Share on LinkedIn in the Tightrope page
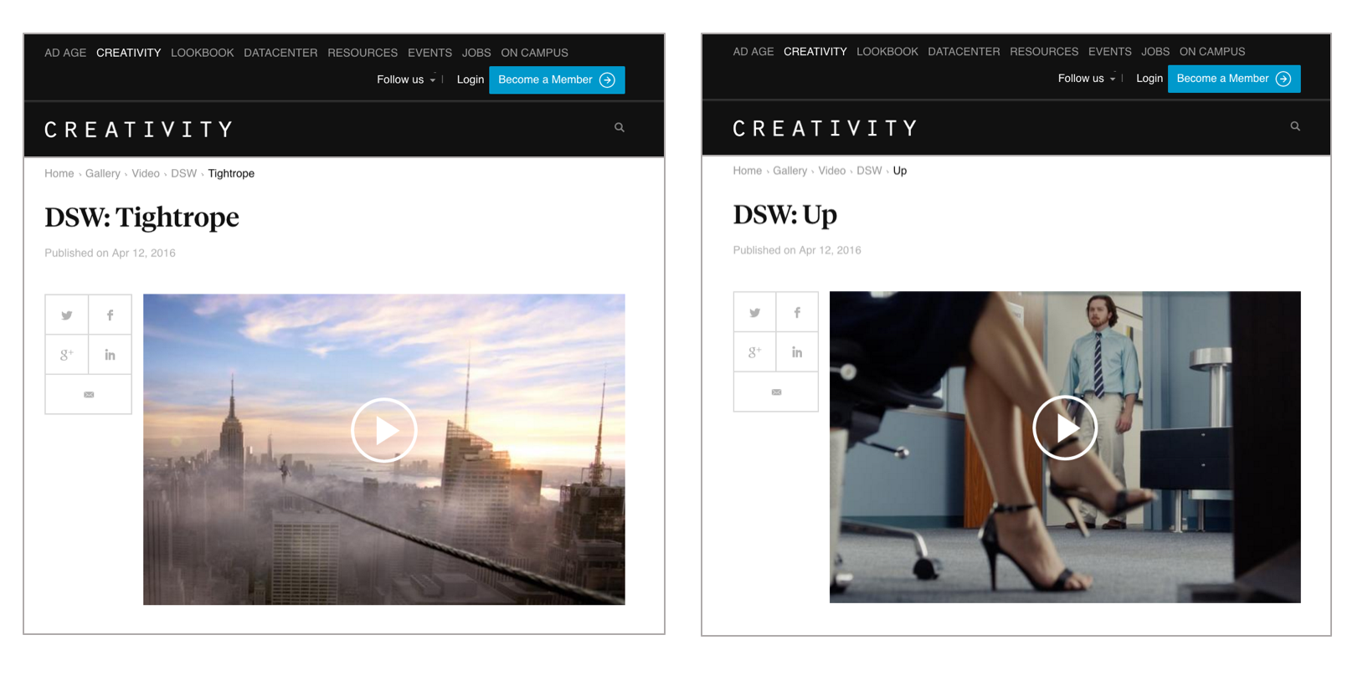 (x=110, y=355)
